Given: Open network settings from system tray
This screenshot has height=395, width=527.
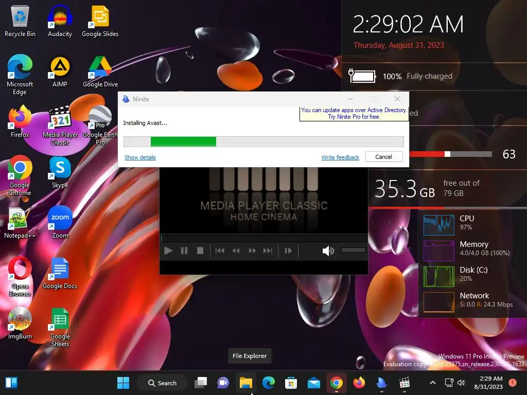Looking at the screenshot, I should pyautogui.click(x=449, y=383).
